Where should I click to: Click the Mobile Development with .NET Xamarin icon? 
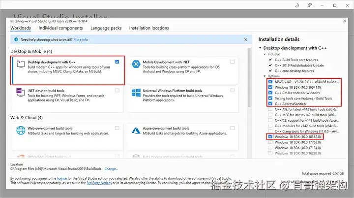136,64
